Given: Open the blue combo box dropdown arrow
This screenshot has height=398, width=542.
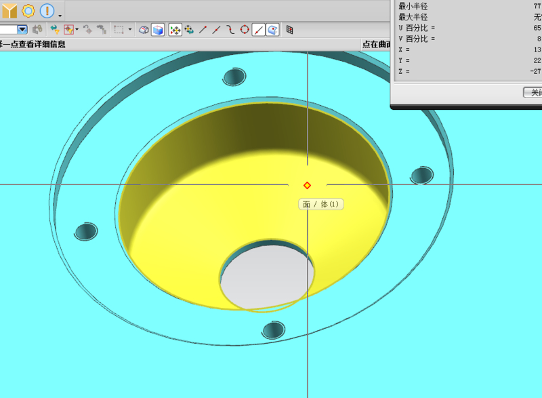Looking at the screenshot, I should point(22,30).
